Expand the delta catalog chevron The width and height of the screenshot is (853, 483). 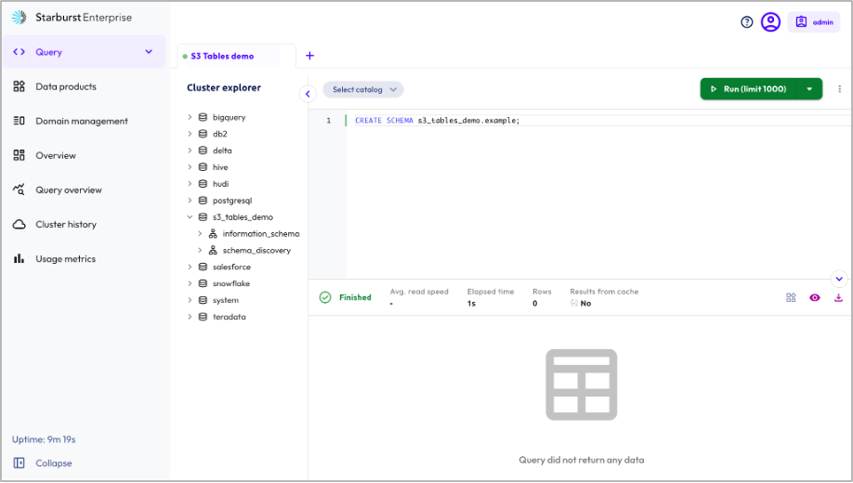[190, 150]
